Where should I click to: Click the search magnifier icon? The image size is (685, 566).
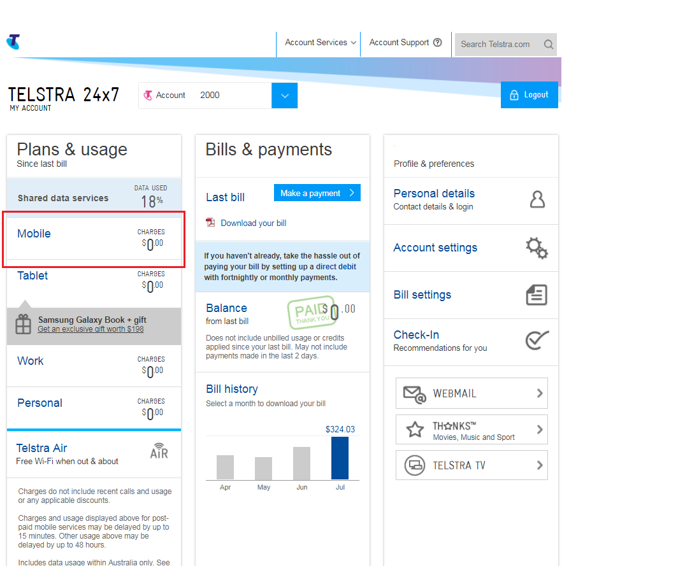point(548,45)
